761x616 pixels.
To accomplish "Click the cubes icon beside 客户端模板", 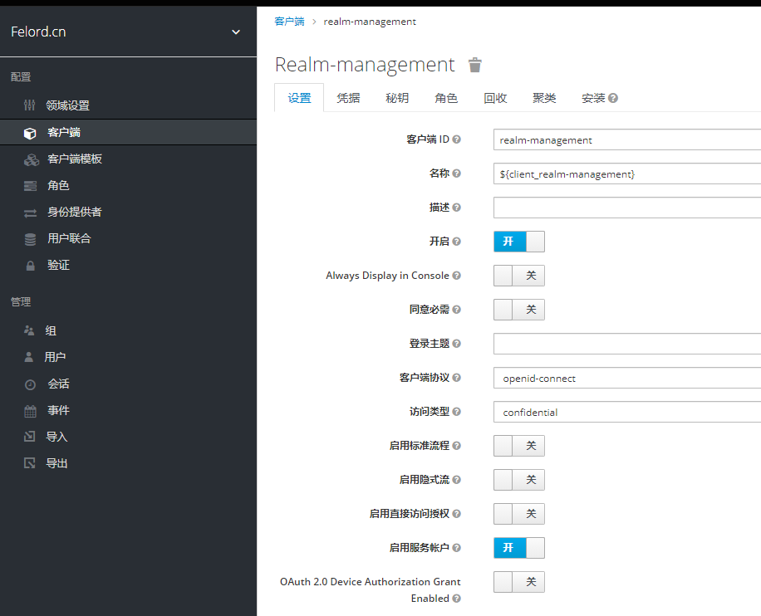I will pyautogui.click(x=31, y=159).
